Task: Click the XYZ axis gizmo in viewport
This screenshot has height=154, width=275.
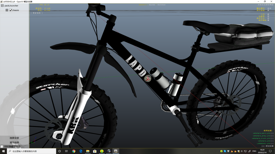Action: 34,141
